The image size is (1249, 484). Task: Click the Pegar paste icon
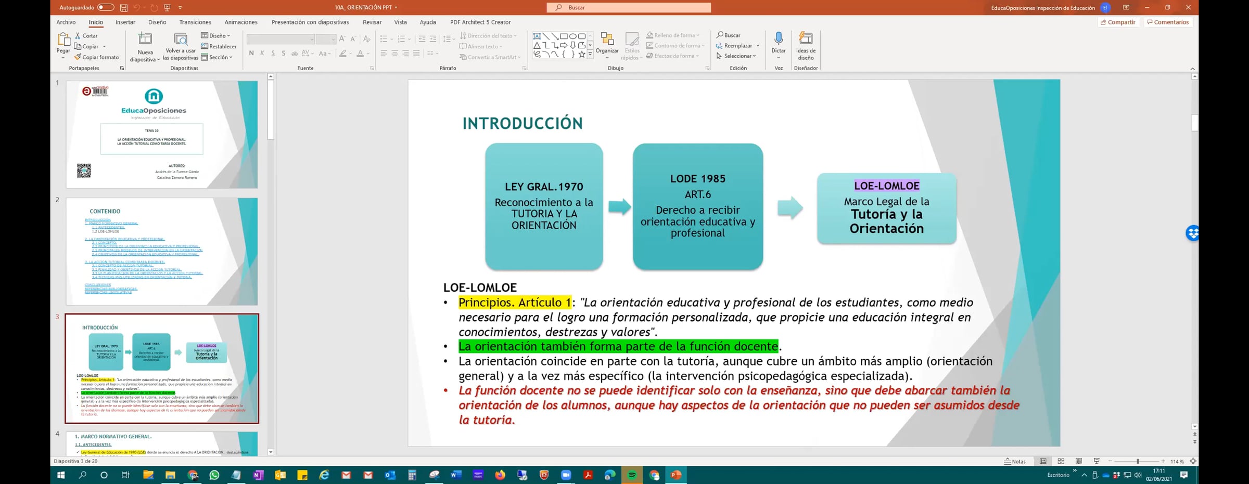pyautogui.click(x=63, y=40)
